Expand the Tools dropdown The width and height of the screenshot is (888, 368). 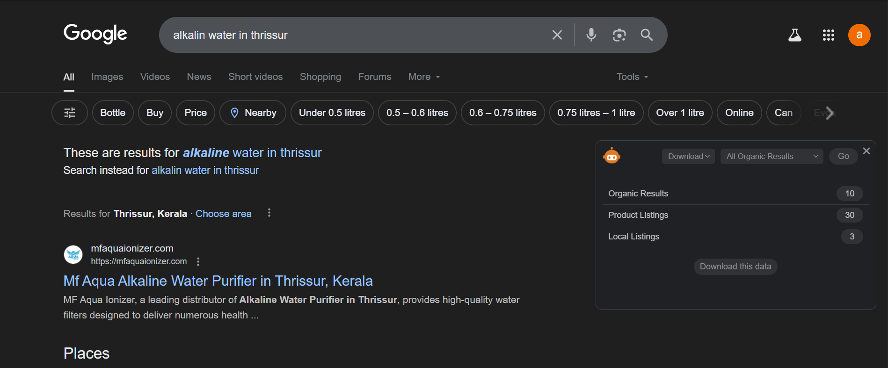tap(633, 77)
